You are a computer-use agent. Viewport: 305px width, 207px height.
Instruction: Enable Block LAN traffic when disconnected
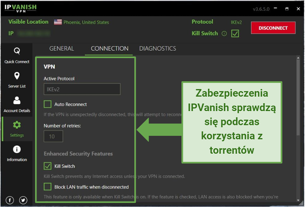tap(47, 187)
